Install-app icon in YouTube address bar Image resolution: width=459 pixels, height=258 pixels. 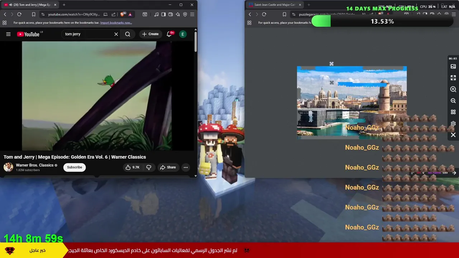pyautogui.click(x=105, y=14)
